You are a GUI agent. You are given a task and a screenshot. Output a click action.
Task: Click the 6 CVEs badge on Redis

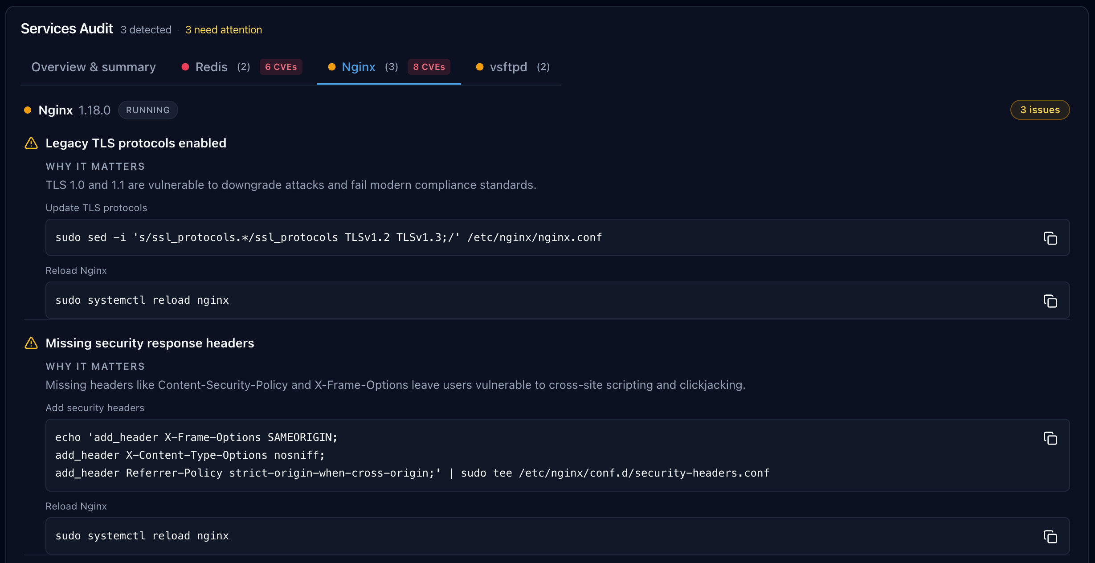click(281, 67)
